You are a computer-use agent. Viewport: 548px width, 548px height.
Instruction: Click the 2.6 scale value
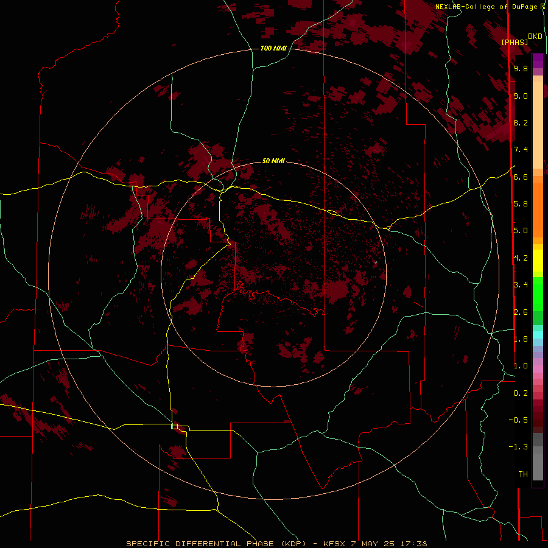coord(521,312)
